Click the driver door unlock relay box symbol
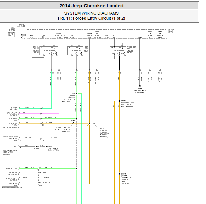Image resolution: width=206 pixels, height=204 pixels. coord(49,50)
